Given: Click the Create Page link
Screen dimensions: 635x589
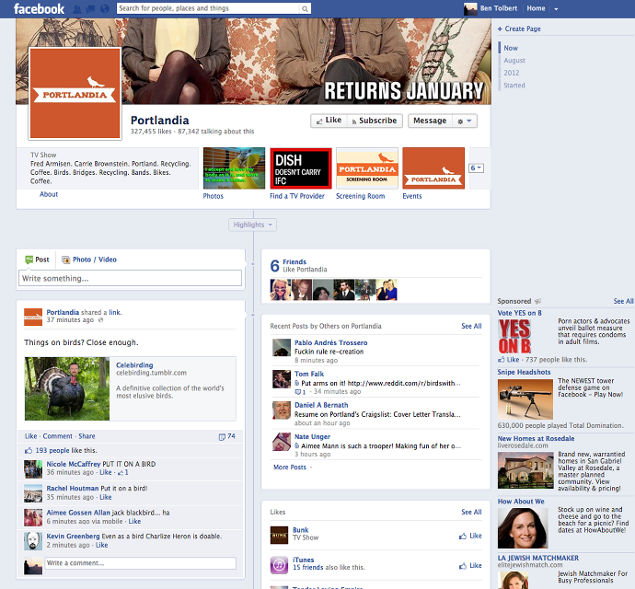Looking at the screenshot, I should pyautogui.click(x=519, y=29).
